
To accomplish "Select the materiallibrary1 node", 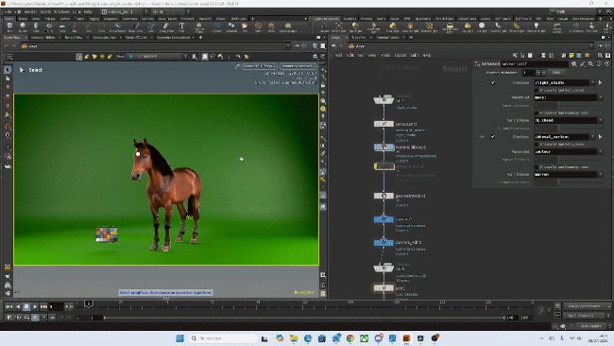I will [384, 147].
